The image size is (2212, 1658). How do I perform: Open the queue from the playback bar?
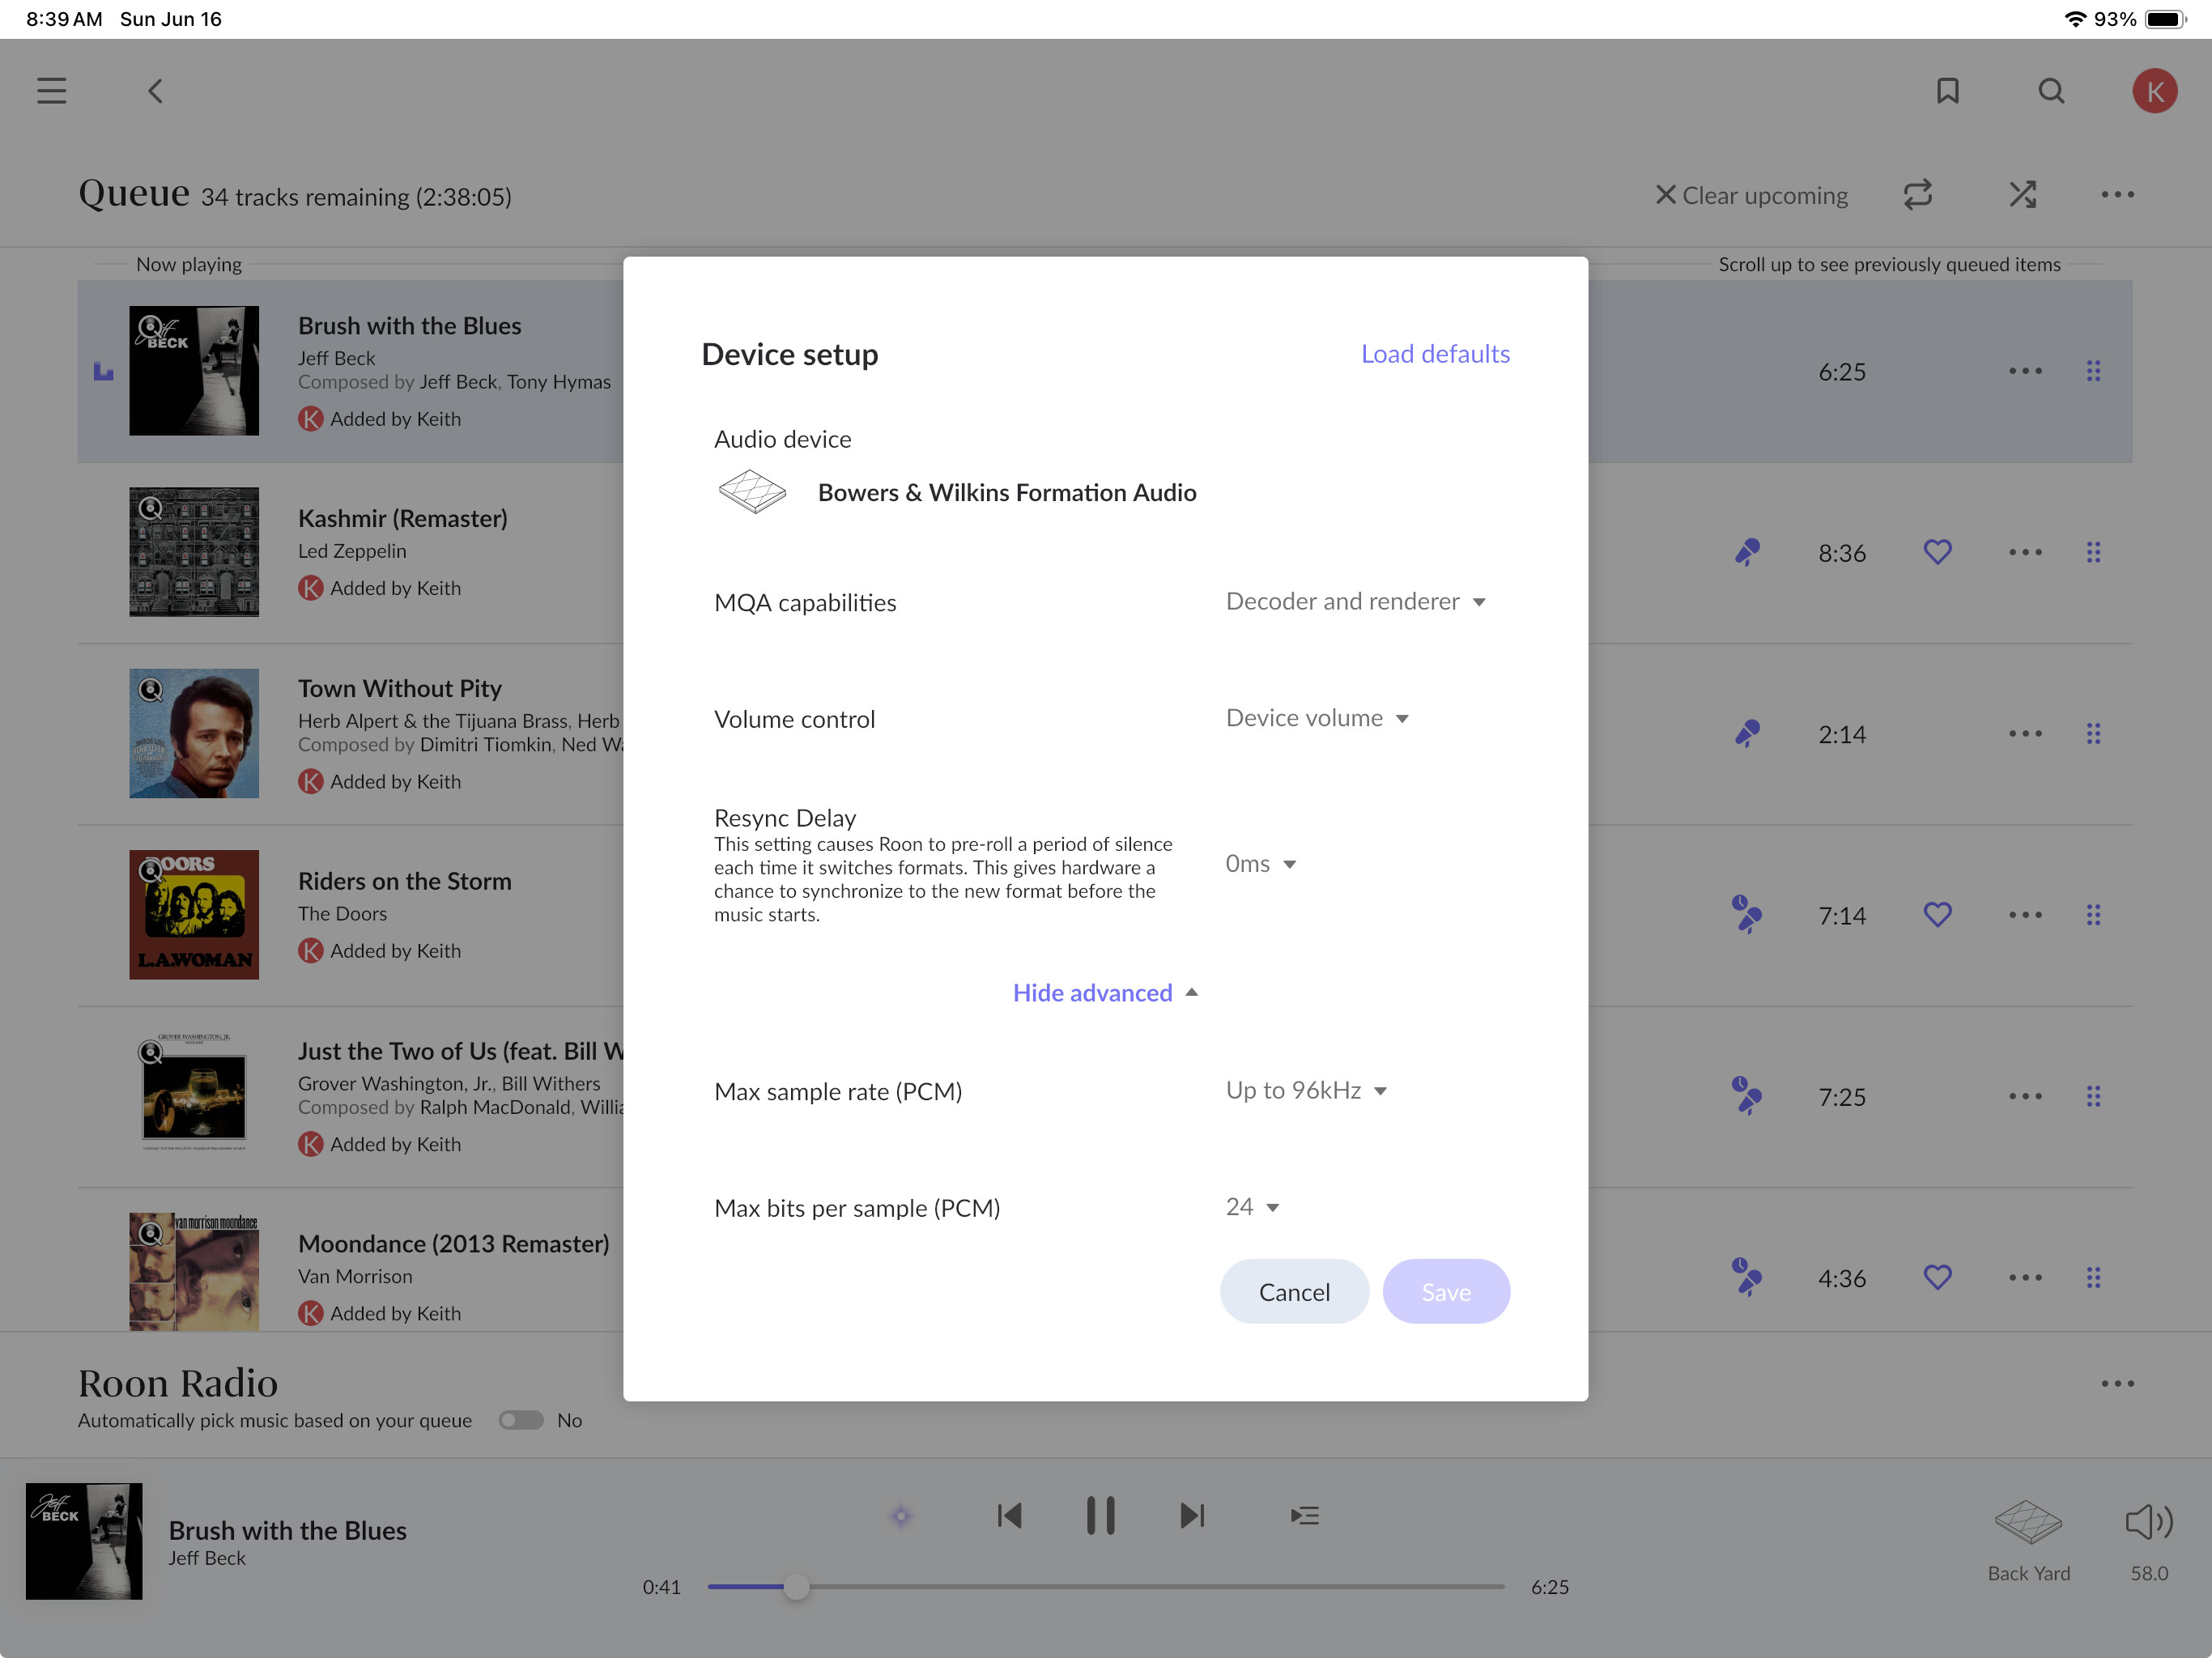(x=1304, y=1515)
